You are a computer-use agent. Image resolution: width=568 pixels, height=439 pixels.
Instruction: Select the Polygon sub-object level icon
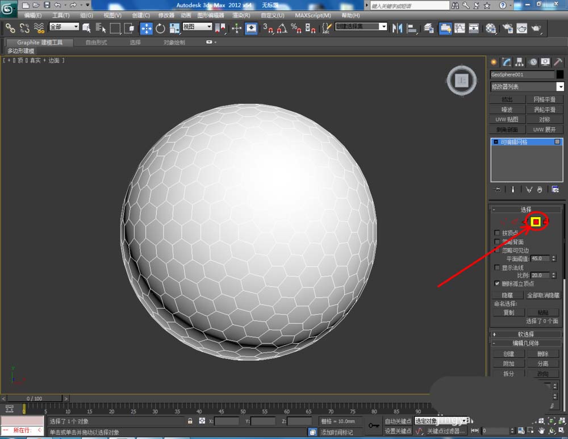coord(536,222)
